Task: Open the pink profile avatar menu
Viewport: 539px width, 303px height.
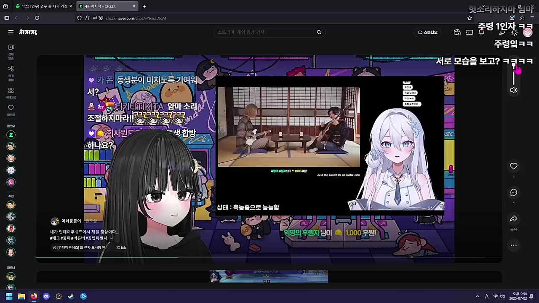Action: [x=527, y=32]
